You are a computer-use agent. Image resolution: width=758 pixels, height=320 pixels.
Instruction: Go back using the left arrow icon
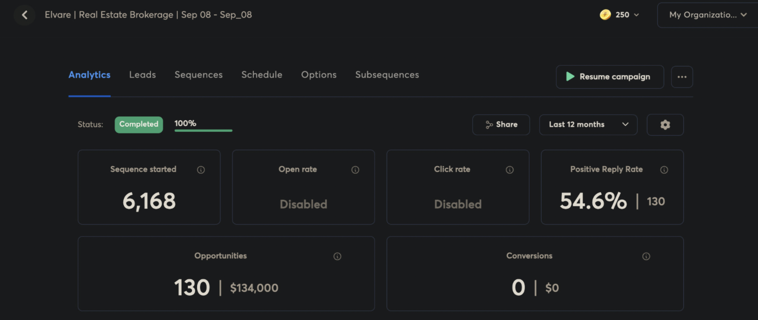(25, 15)
